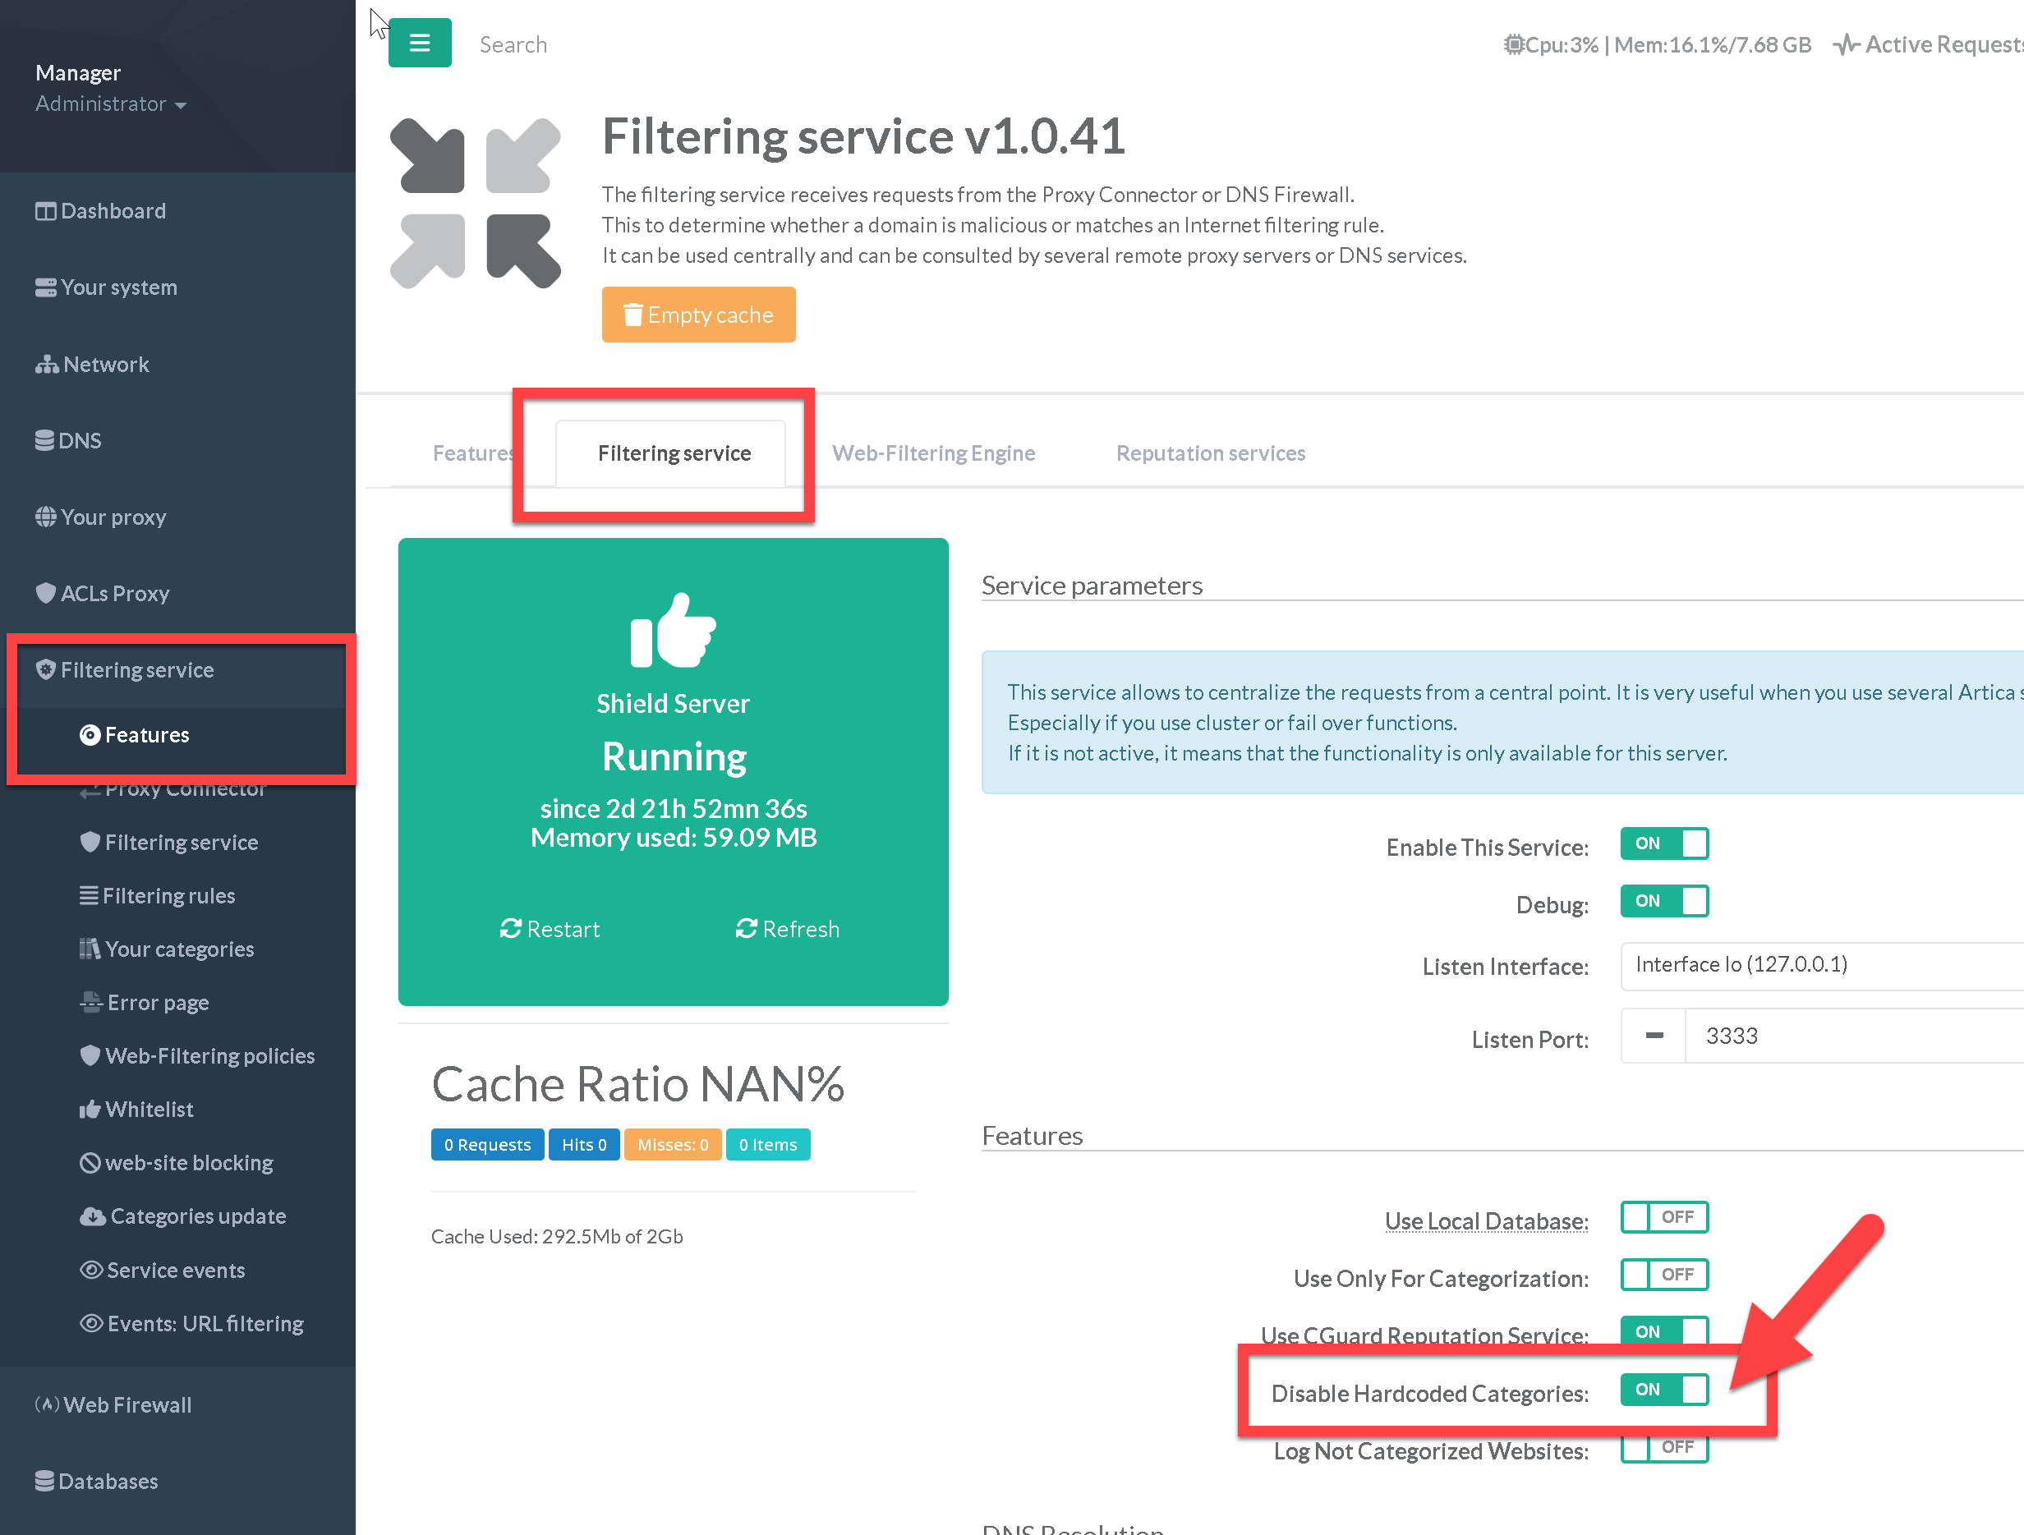Open Service events eye icon

pos(90,1270)
